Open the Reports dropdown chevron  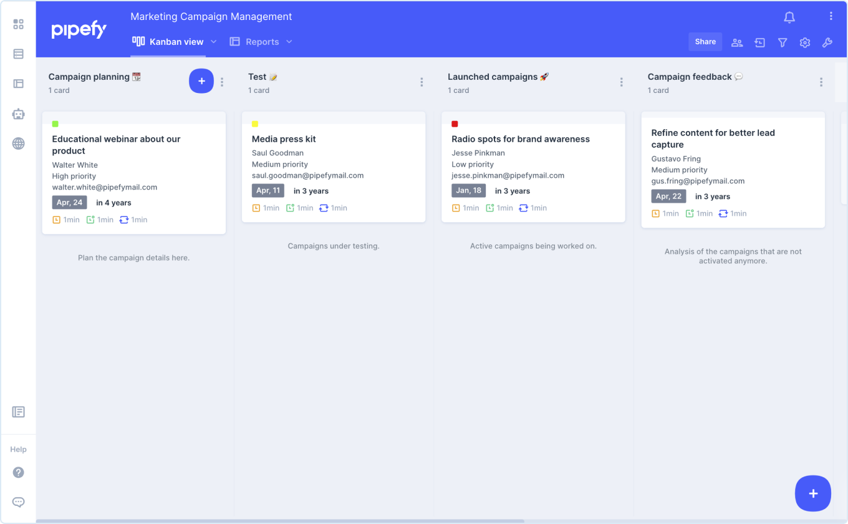click(289, 41)
